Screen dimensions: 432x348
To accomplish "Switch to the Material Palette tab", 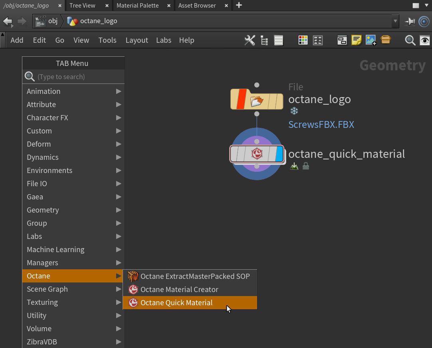I will click(x=137, y=6).
